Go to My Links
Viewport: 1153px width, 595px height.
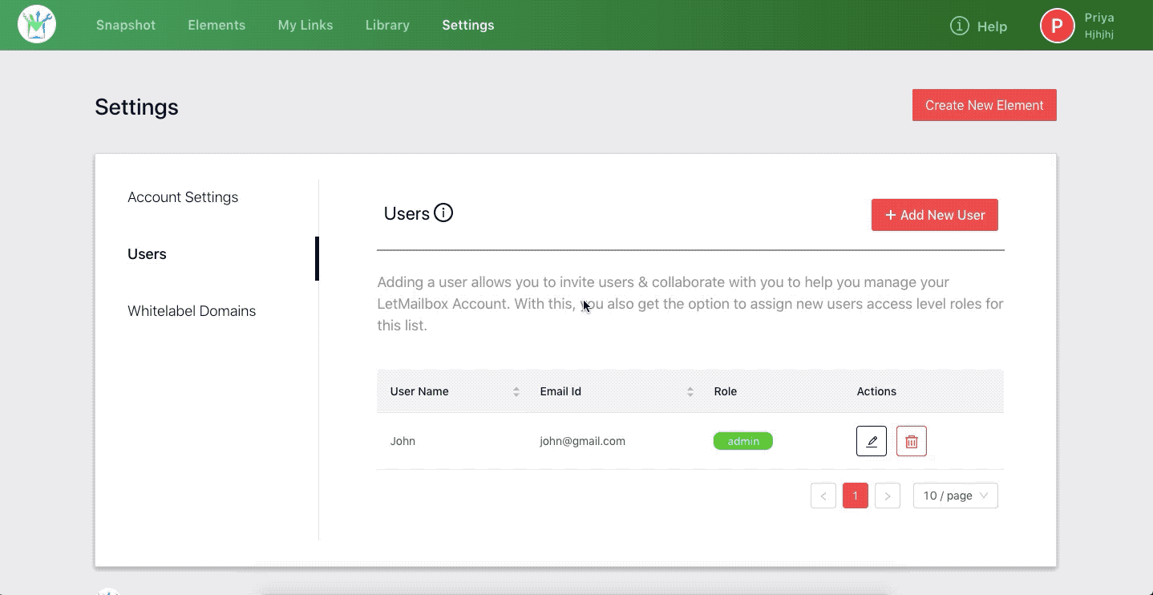tap(305, 25)
